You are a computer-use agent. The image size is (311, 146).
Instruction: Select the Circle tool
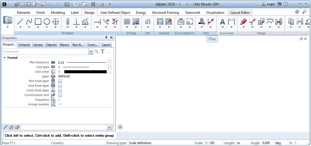[x=47, y=22]
